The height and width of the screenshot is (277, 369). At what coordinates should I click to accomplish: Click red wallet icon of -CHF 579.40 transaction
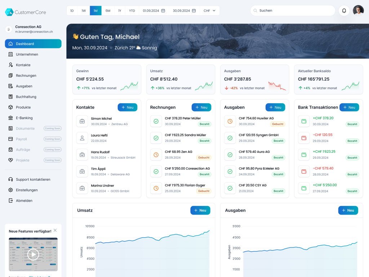coord(304,171)
